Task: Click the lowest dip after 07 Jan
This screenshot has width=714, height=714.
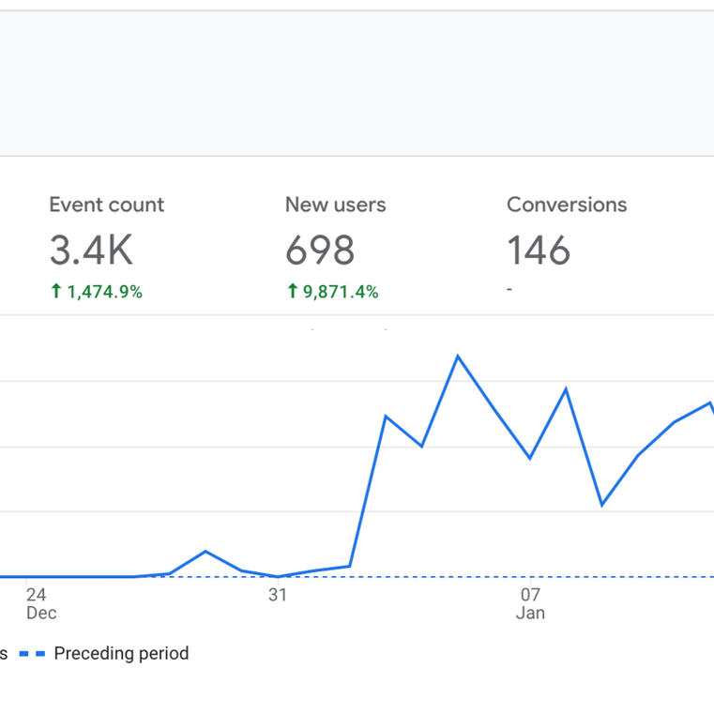Action: pos(601,505)
